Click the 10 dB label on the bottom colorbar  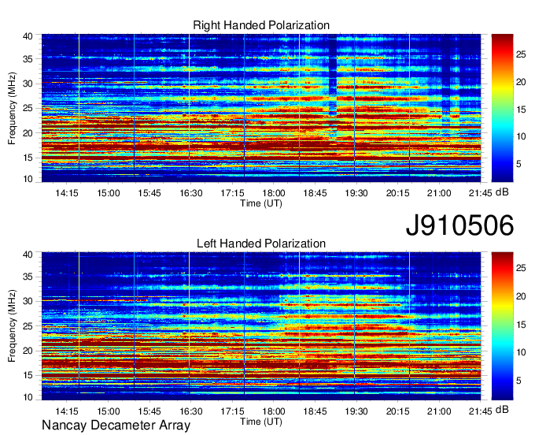[521, 352]
